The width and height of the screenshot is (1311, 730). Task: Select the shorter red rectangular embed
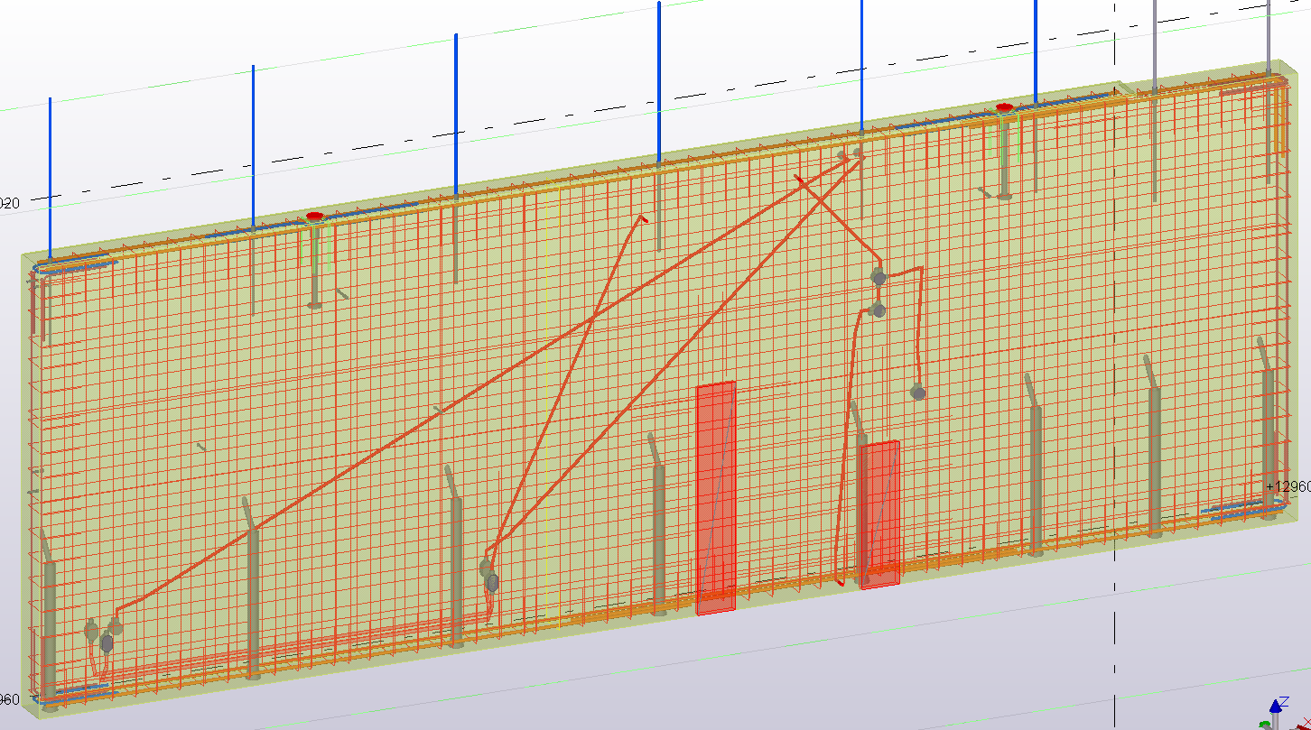(880, 514)
